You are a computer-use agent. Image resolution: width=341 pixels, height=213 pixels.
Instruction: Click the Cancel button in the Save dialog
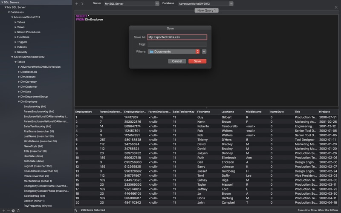[177, 61]
